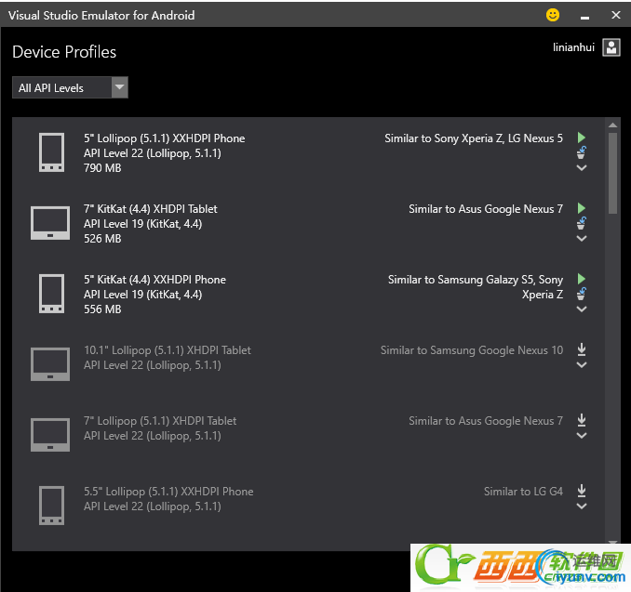Click the linianhui username
The image size is (631, 592).
[573, 47]
